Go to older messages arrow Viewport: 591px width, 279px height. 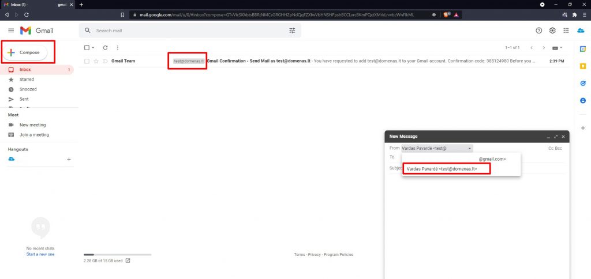(x=544, y=48)
